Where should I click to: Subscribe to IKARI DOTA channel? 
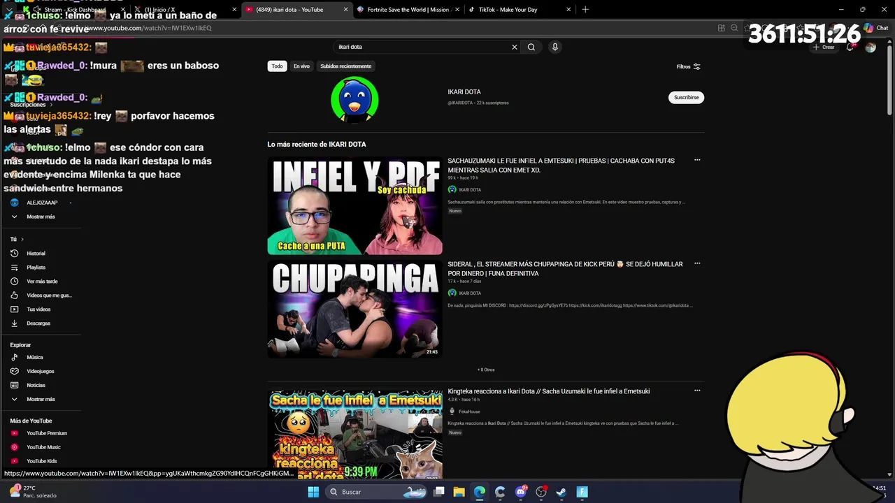click(x=686, y=97)
